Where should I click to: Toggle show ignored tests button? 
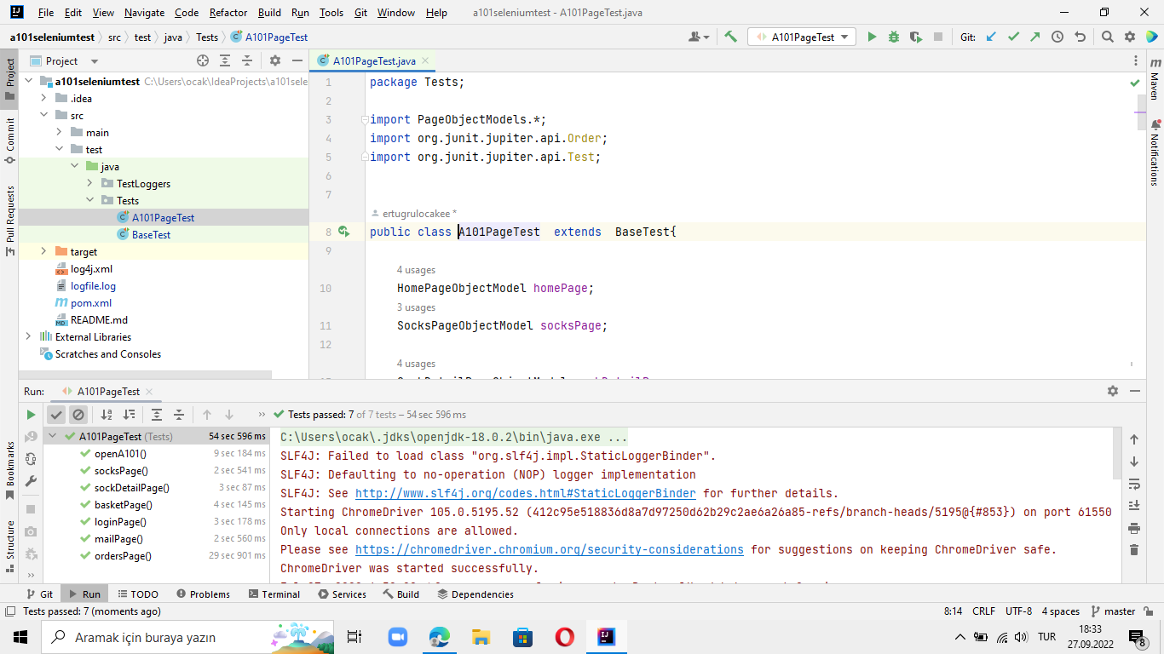point(78,415)
